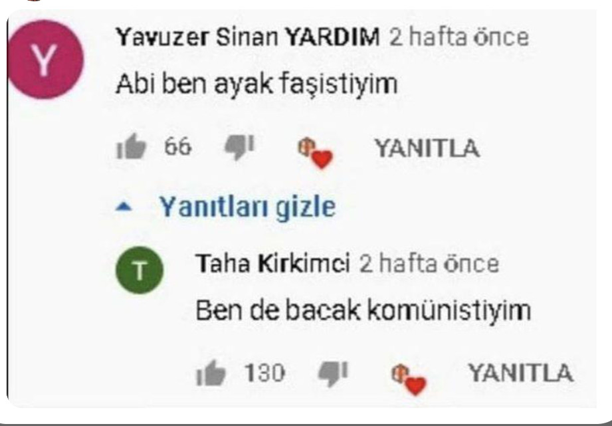Click the text 'Ben de bacak komünistiyim'
Viewport: 612px width, 426px height.
[363, 310]
